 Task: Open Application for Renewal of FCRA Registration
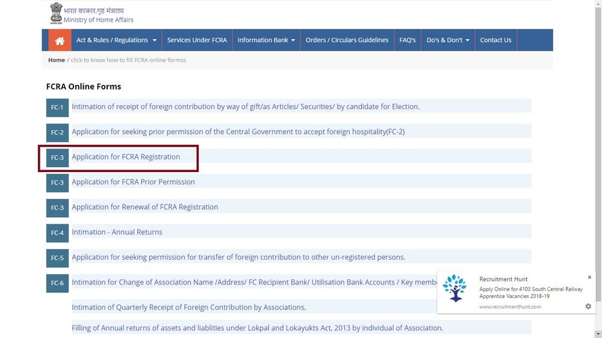[144, 207]
